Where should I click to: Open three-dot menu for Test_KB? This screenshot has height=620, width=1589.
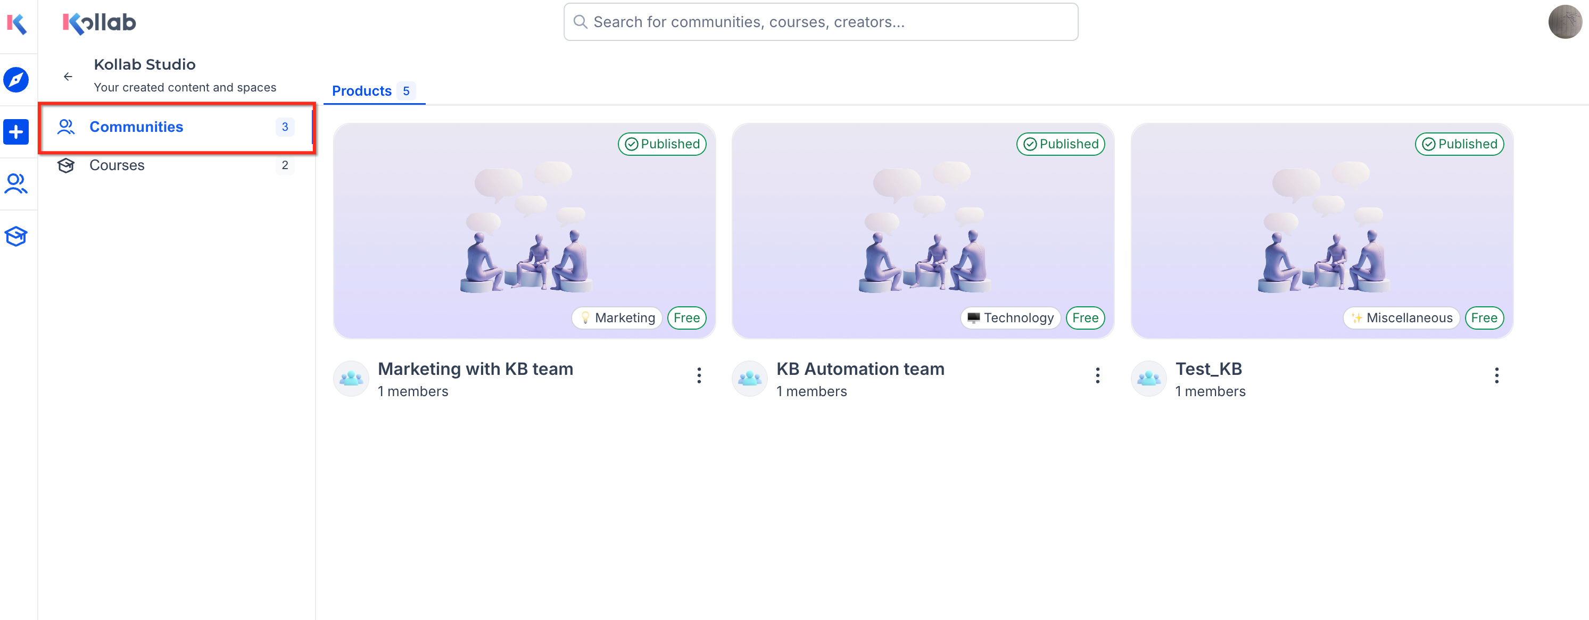[1496, 375]
